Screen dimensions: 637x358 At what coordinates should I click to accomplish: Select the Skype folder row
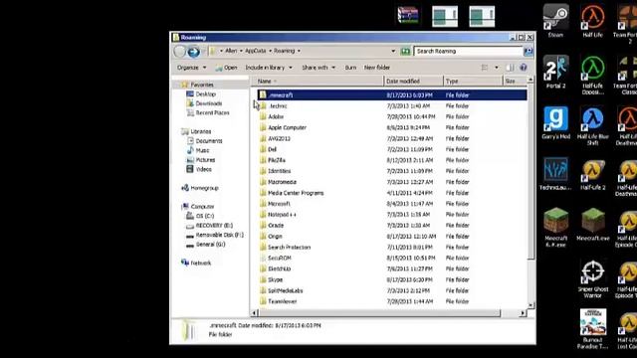[392, 279]
